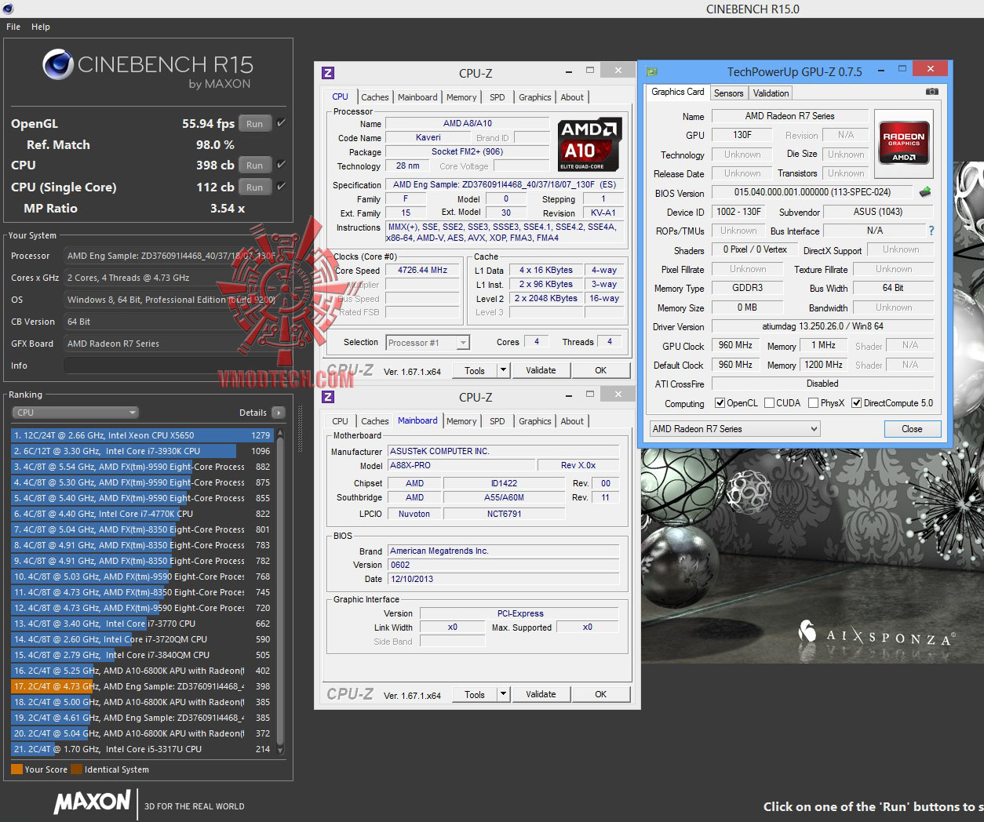
Task: Toggle the CPU test checkmark
Action: 281,165
